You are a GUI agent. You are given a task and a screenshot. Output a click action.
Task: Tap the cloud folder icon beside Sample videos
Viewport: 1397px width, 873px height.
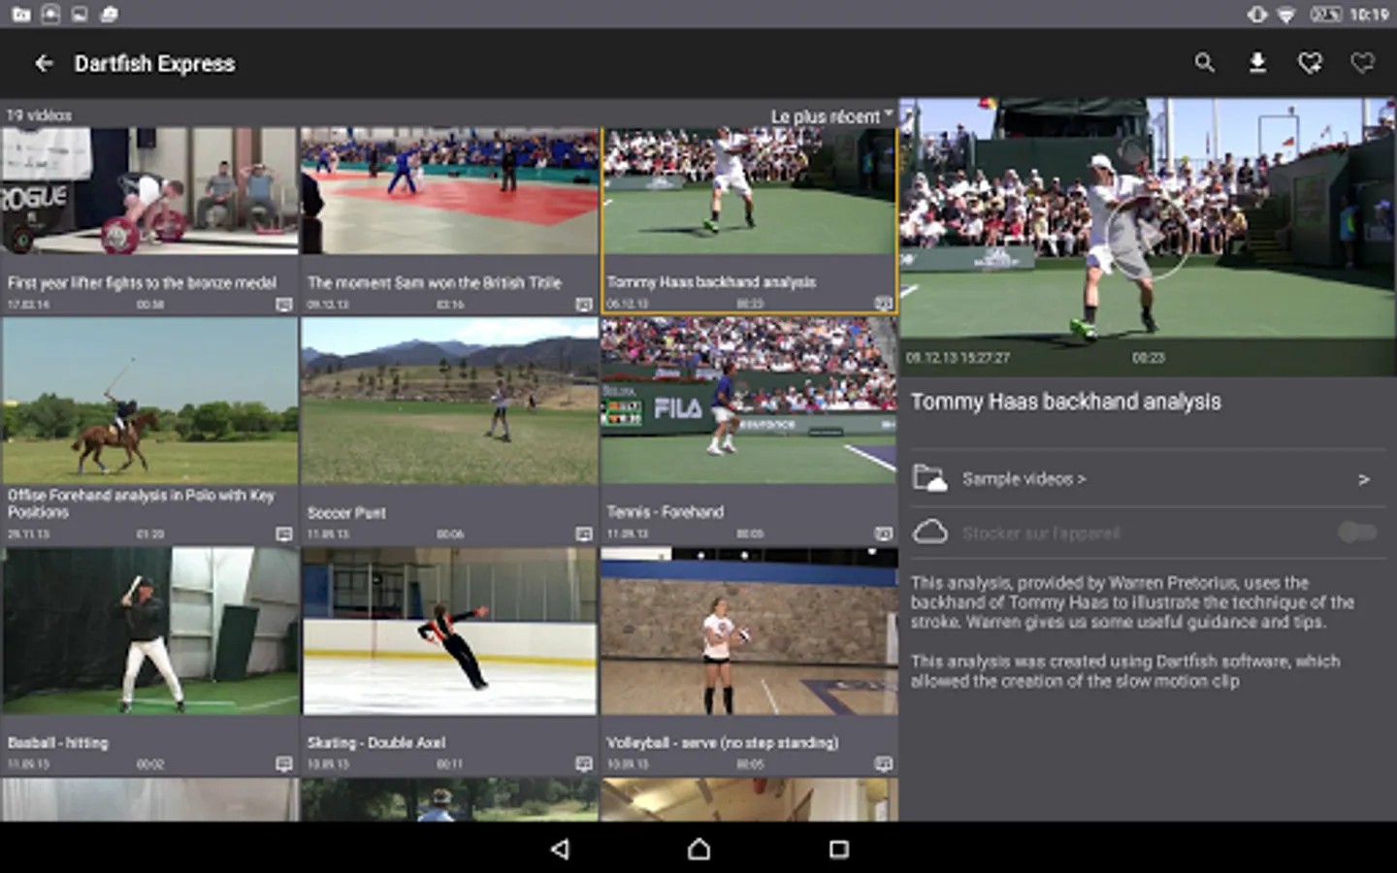tap(929, 478)
